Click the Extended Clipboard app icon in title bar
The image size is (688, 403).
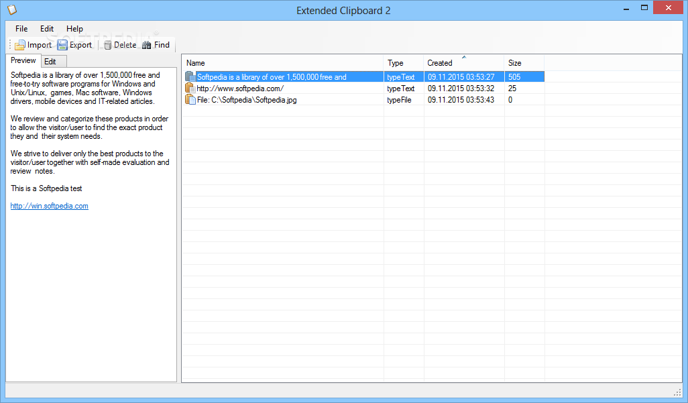(x=12, y=9)
